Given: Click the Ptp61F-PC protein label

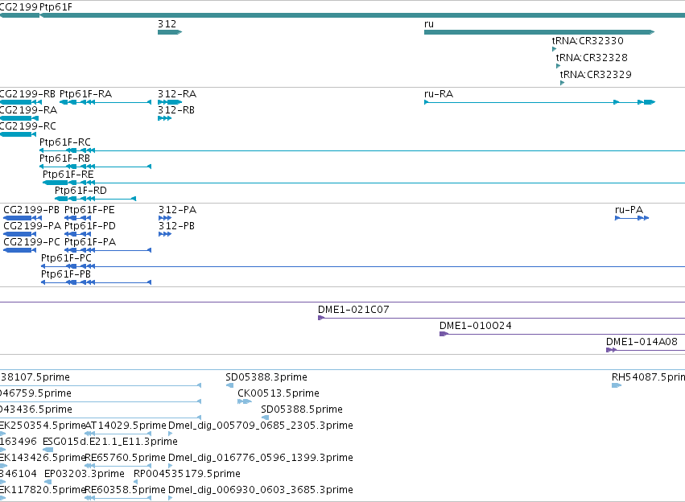Looking at the screenshot, I should [66, 258].
